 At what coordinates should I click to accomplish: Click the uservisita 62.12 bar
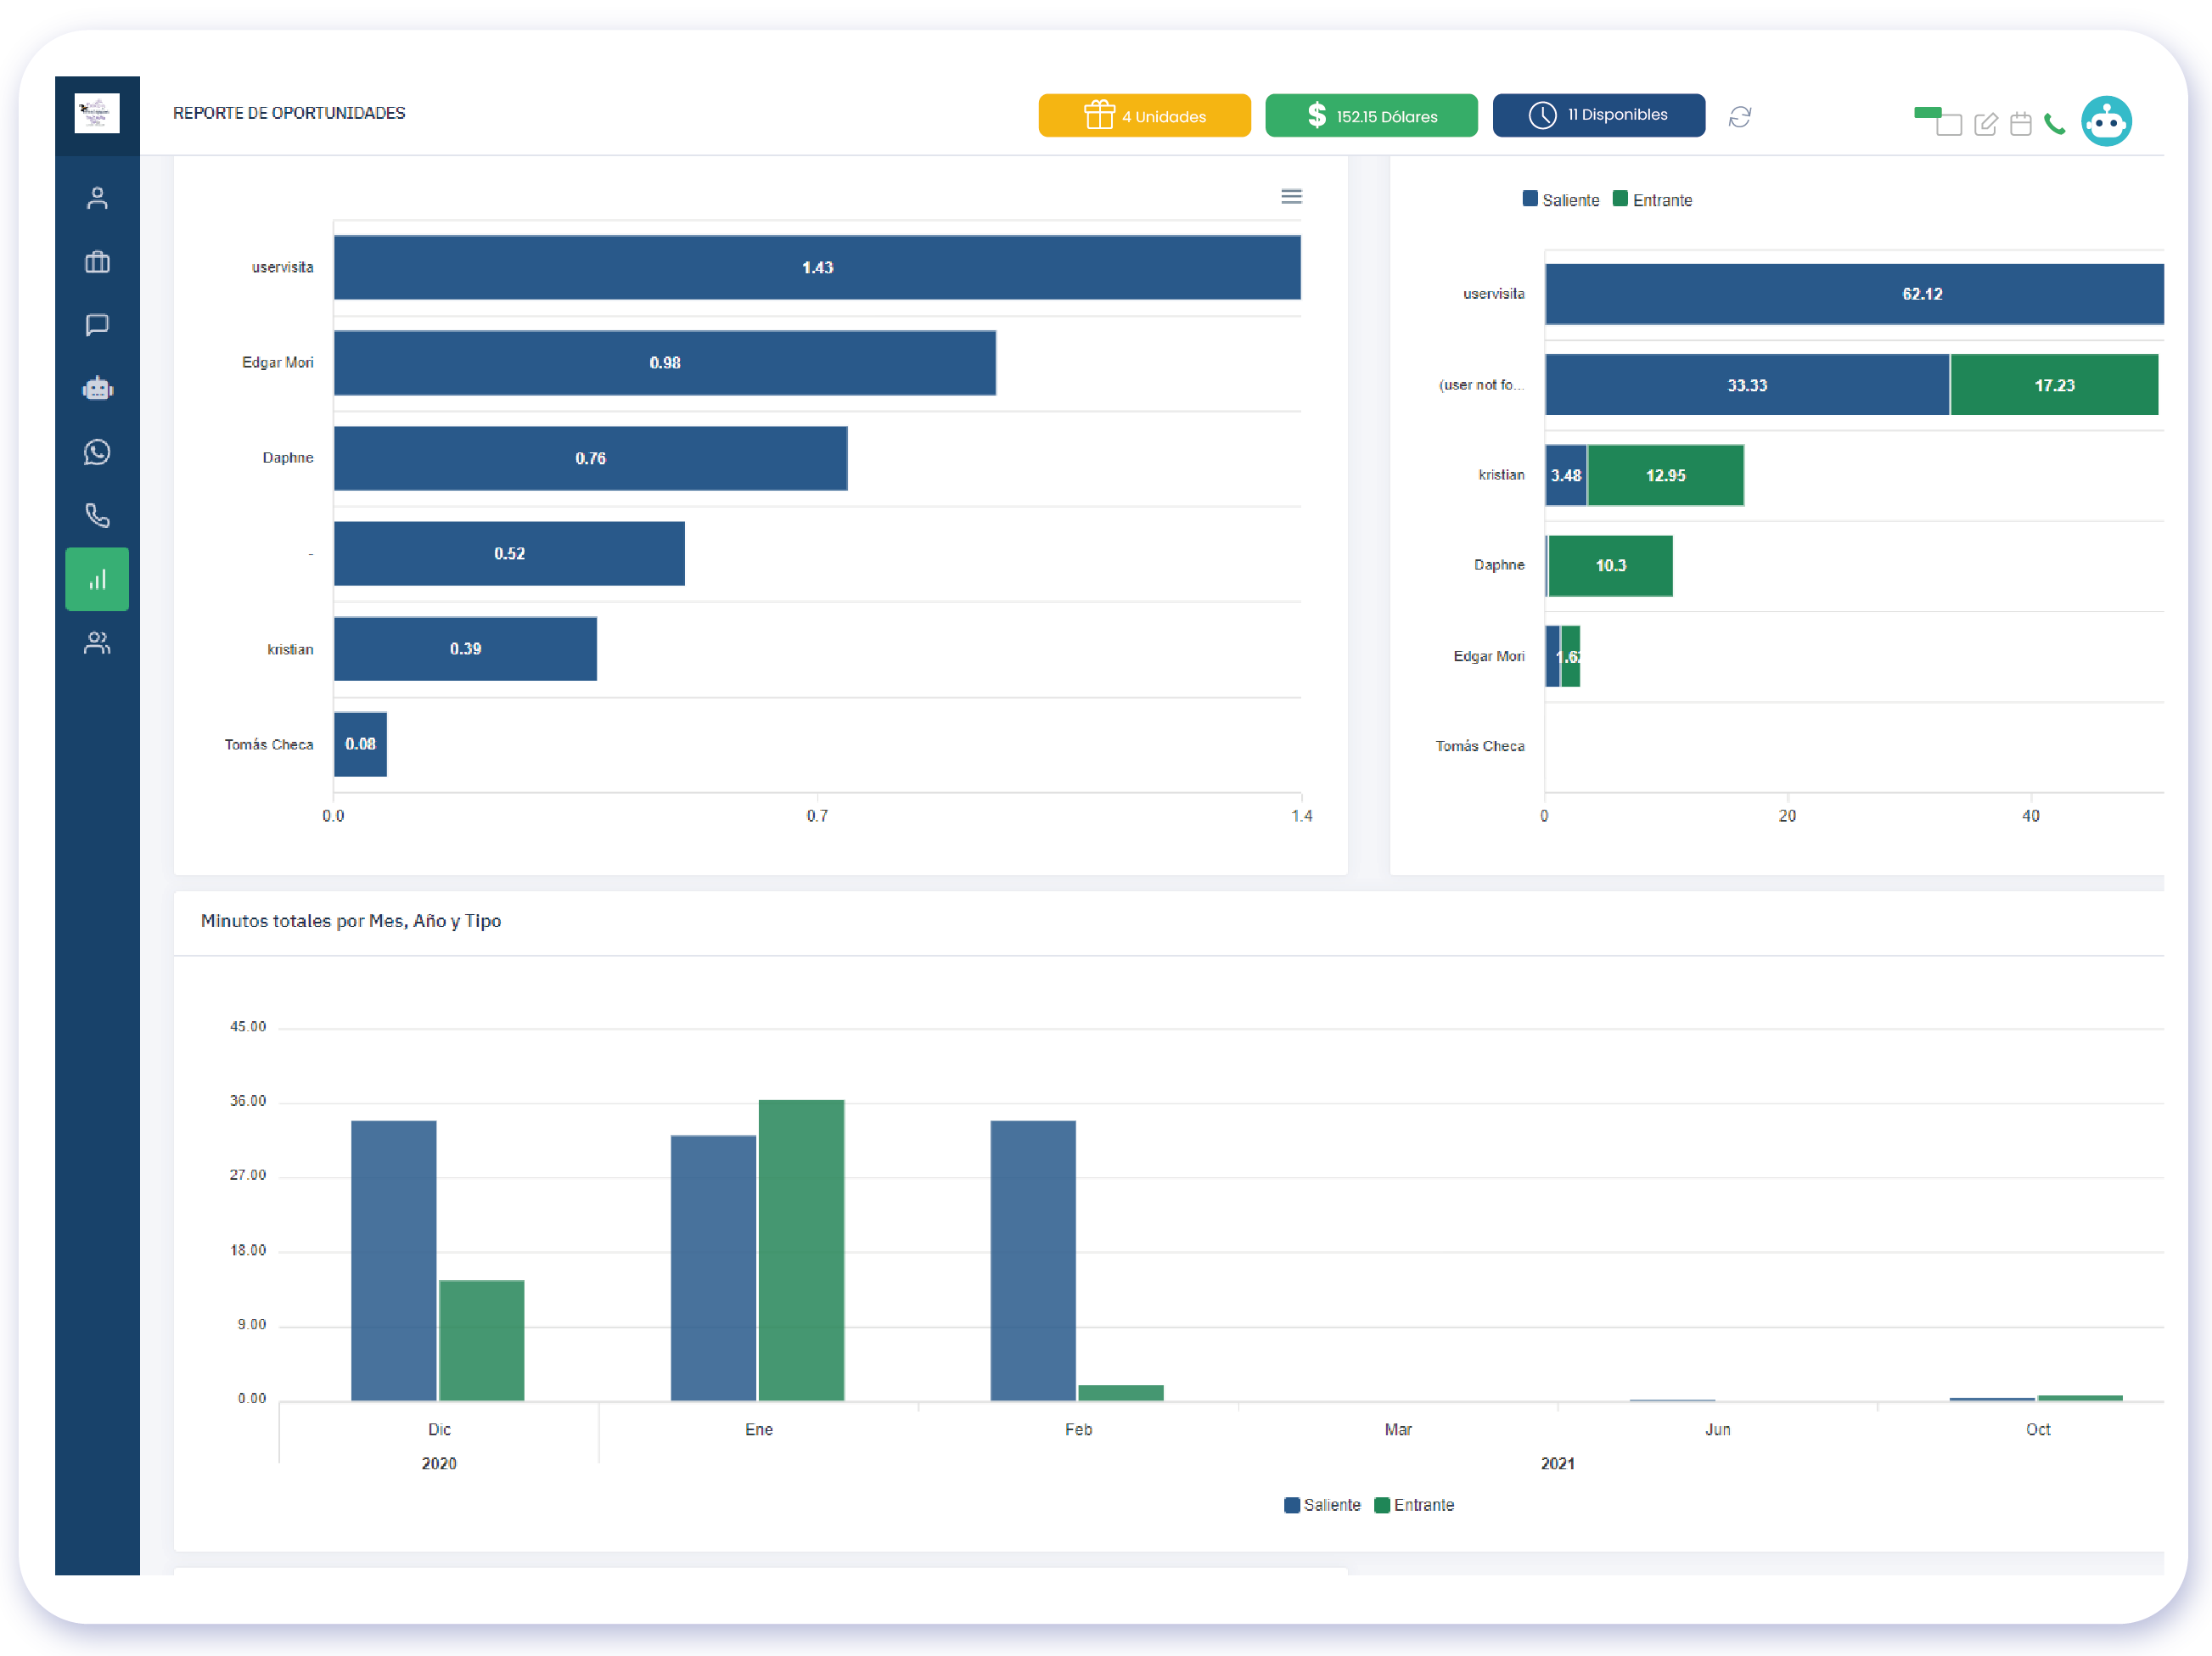pyautogui.click(x=1854, y=294)
